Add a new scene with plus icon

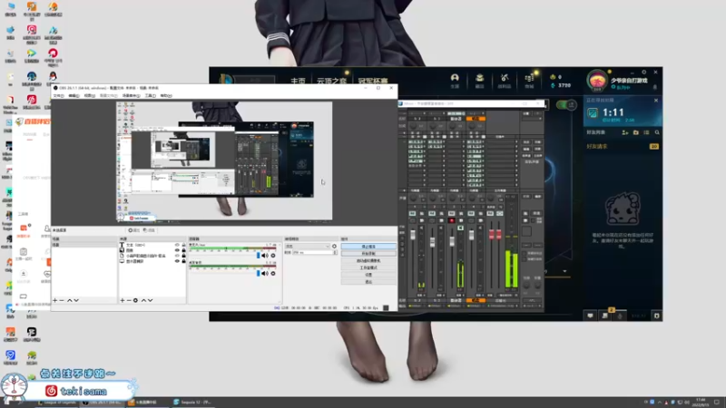click(x=55, y=300)
